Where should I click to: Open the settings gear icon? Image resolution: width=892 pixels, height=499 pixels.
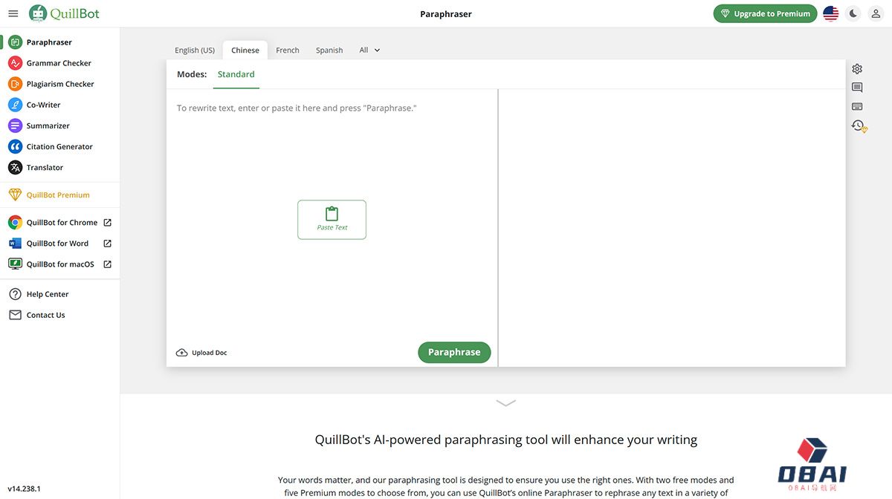pos(857,68)
